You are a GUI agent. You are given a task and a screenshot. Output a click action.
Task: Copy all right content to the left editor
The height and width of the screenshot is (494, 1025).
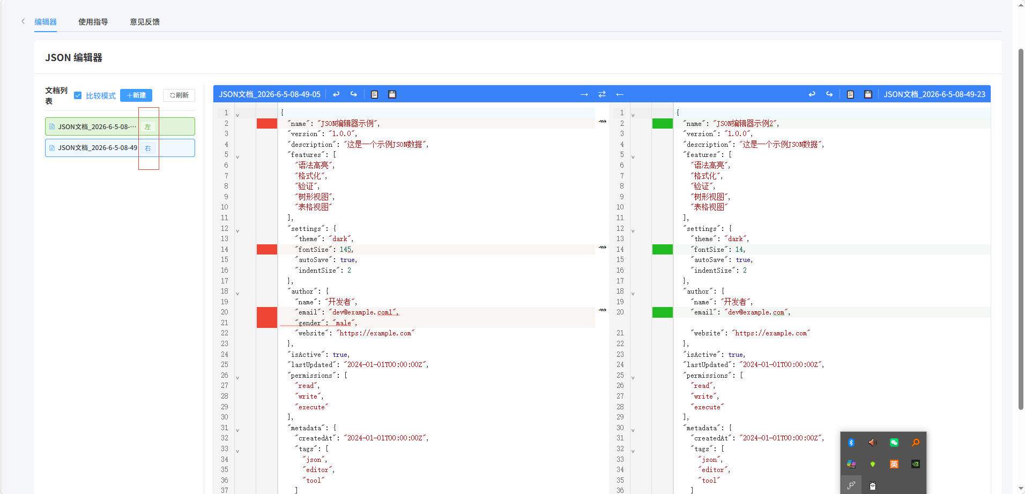tap(620, 94)
